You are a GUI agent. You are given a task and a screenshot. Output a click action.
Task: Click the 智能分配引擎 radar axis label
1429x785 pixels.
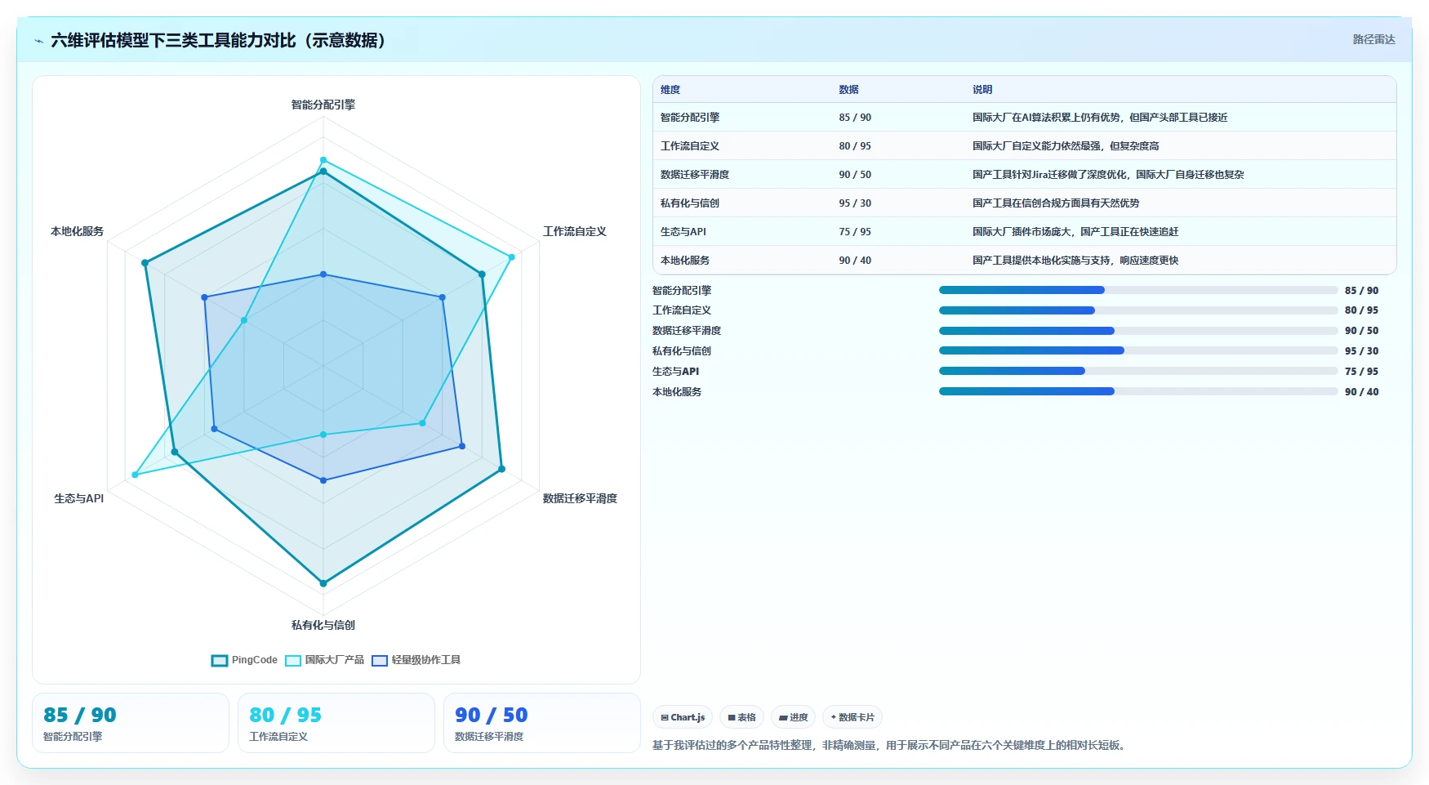[x=323, y=105]
